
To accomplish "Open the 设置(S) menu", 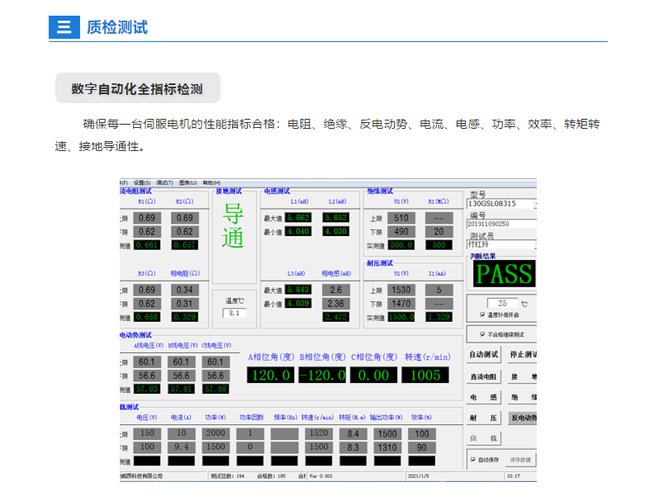I will 142,182.
